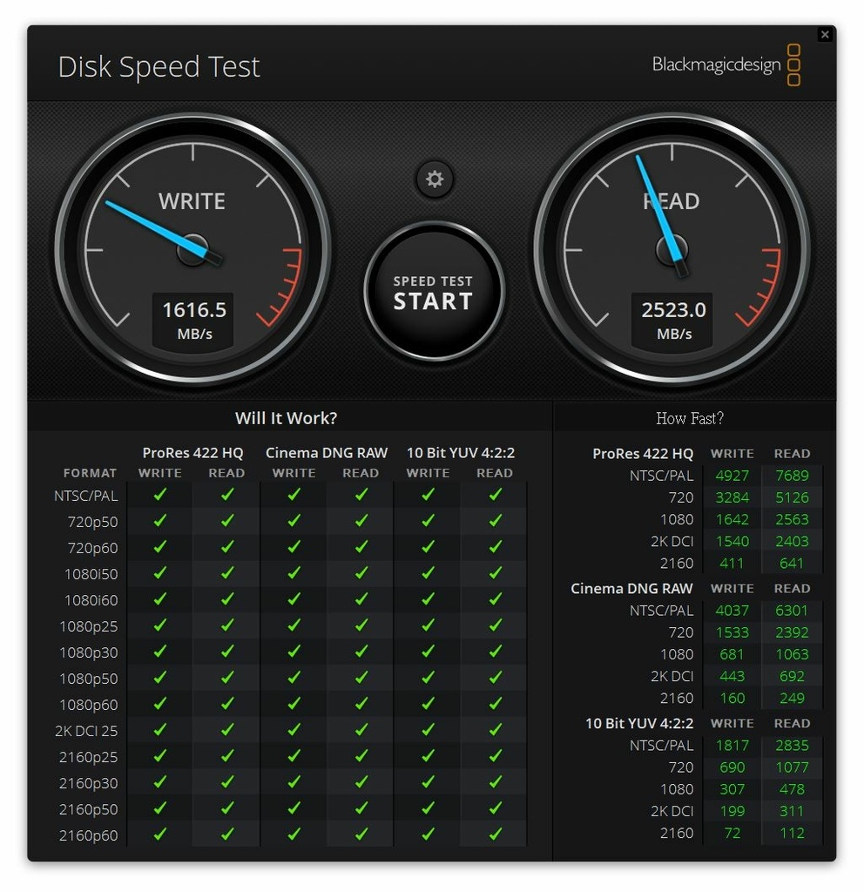Click 10 Bit YUV 1080 read value 478
This screenshot has height=892, width=864.
click(x=792, y=789)
